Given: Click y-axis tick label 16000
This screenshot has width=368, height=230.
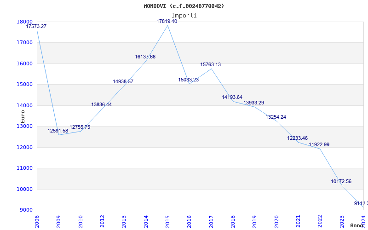Looking at the screenshot, I should (24, 64).
